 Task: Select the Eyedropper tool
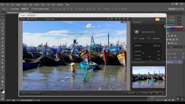point(2,34)
